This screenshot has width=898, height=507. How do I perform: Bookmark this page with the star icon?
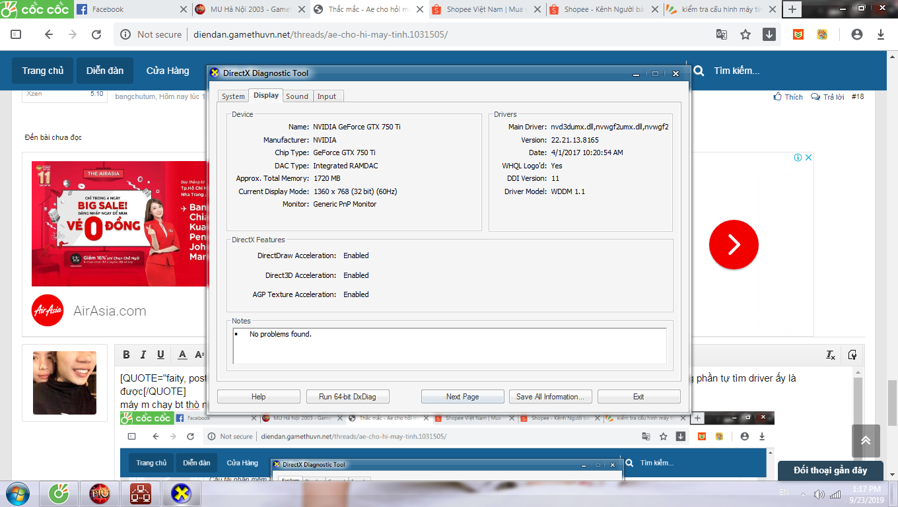coord(745,34)
